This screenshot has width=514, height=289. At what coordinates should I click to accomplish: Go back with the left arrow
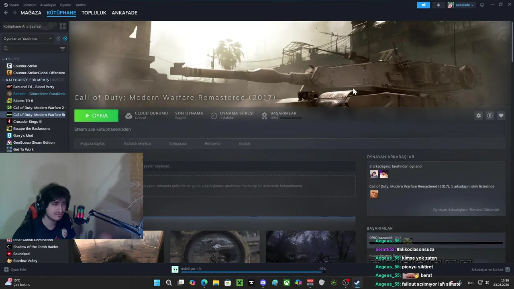(6, 13)
